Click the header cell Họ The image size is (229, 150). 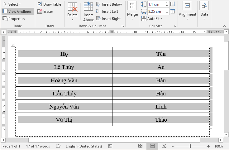click(64, 54)
